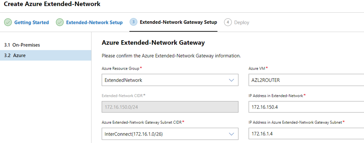364x143 pixels.
Task: Open InterConnect(172.16.1.0/26) subnet selector
Action: click(170, 134)
